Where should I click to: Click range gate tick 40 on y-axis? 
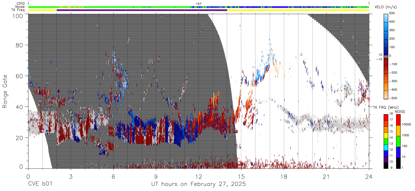(20, 107)
